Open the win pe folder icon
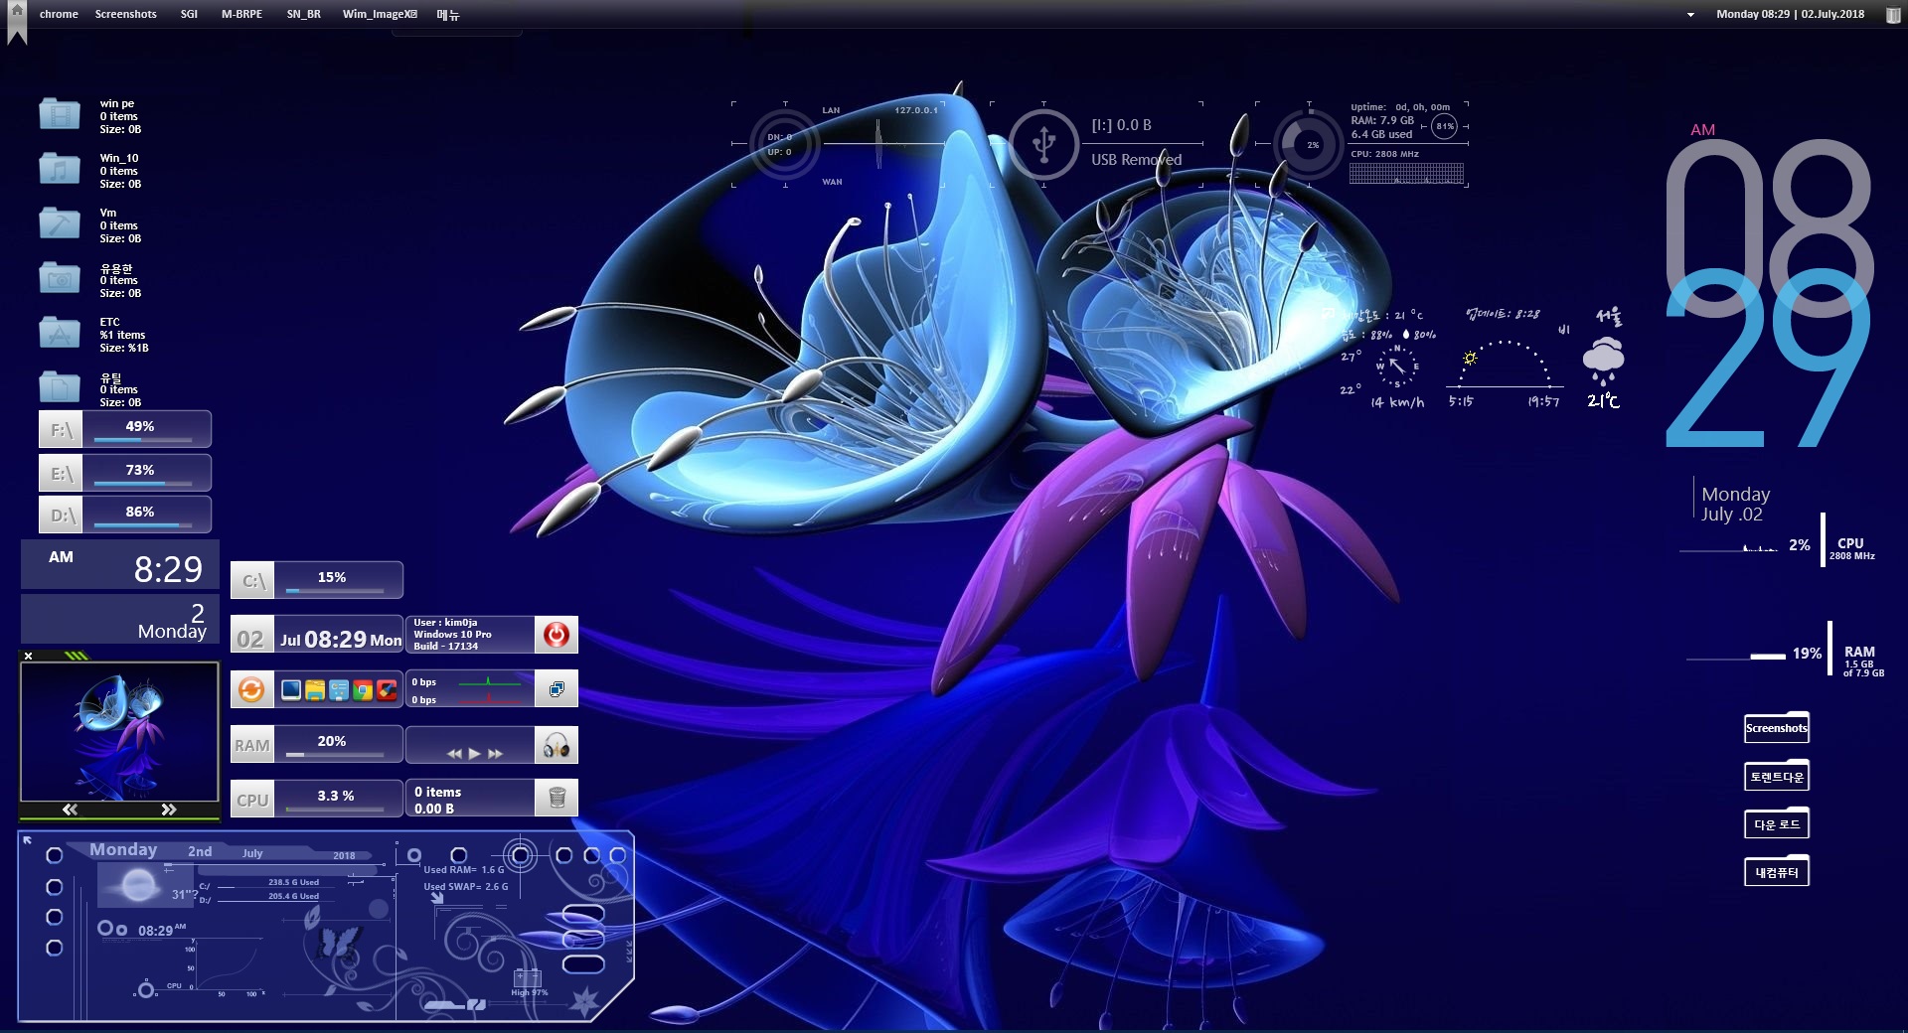1908x1033 pixels. [60, 115]
